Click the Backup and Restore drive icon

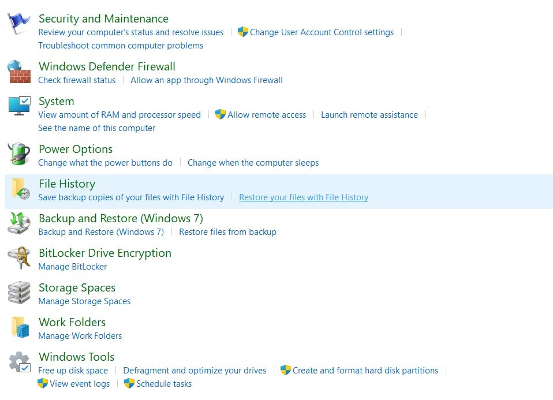tap(18, 224)
